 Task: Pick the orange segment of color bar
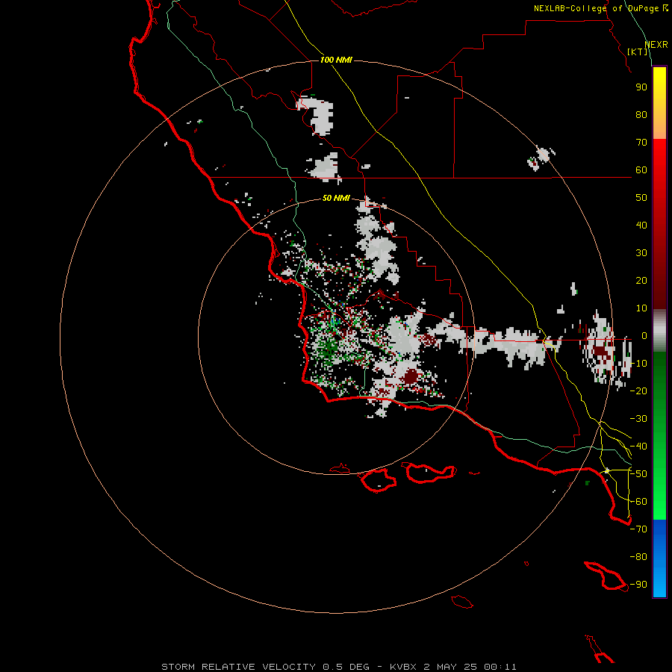(659, 128)
